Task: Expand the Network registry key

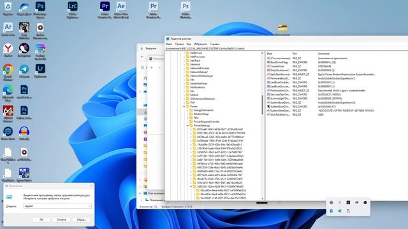Action: (x=184, y=64)
